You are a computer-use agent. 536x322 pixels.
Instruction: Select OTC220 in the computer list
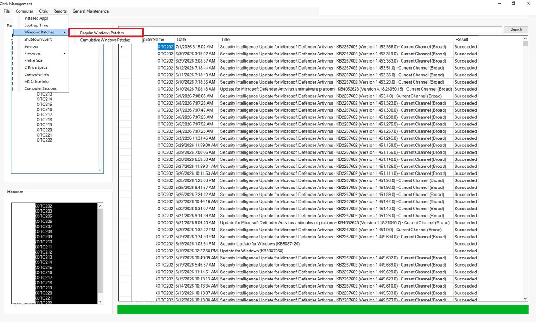pos(44,130)
